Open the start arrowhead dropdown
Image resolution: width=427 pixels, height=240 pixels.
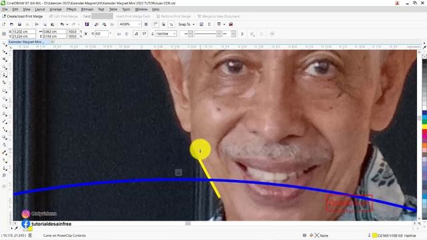(190, 34)
